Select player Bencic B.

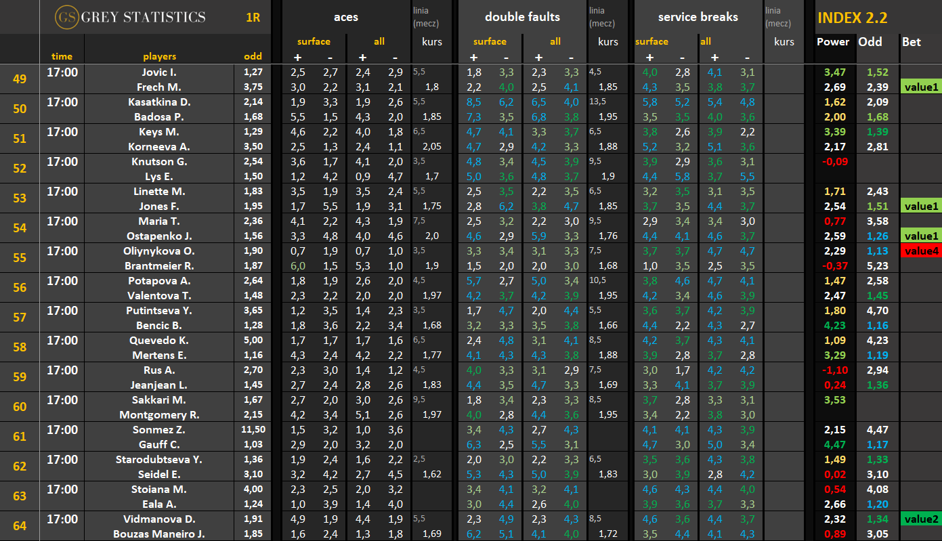click(159, 325)
